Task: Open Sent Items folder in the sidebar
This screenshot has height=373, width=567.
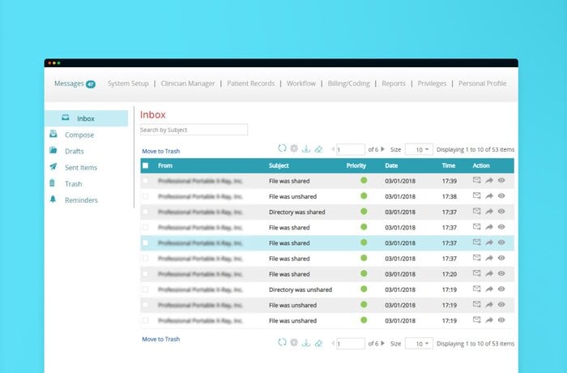Action: coord(80,167)
